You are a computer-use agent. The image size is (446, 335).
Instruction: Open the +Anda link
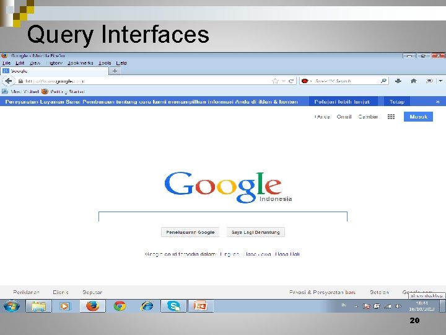(322, 117)
